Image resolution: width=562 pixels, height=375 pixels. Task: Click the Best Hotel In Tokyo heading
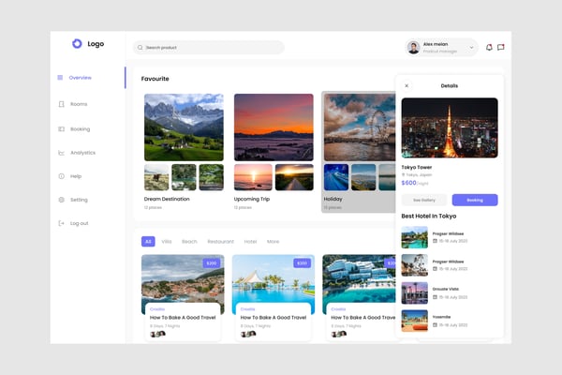[x=429, y=216]
